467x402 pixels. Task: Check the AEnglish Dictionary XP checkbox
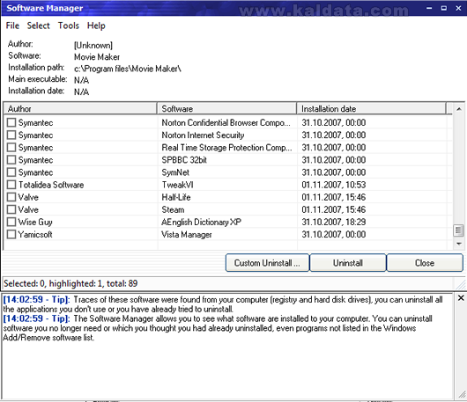coord(11,222)
